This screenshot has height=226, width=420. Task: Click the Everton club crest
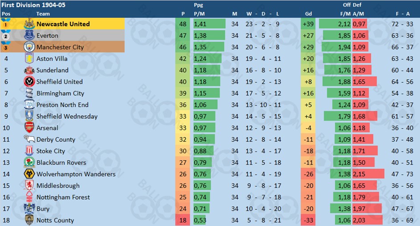tap(29, 36)
